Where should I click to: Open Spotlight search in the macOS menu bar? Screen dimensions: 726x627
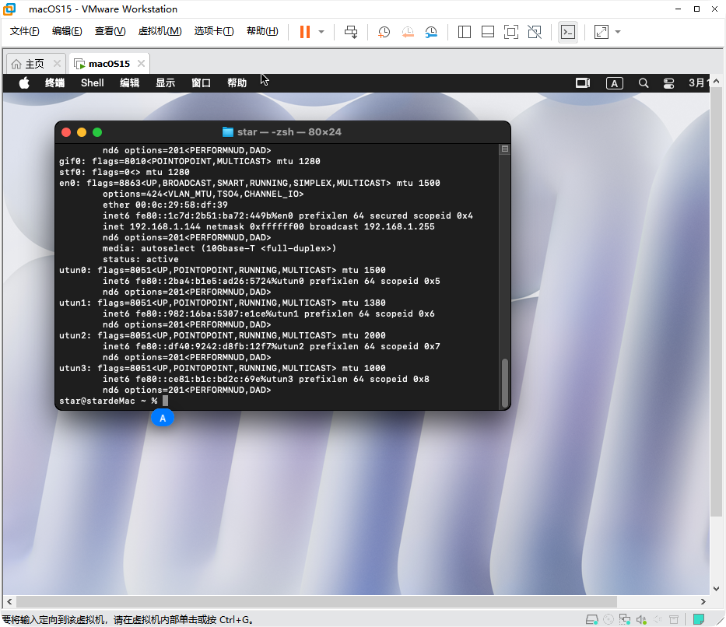tap(643, 82)
